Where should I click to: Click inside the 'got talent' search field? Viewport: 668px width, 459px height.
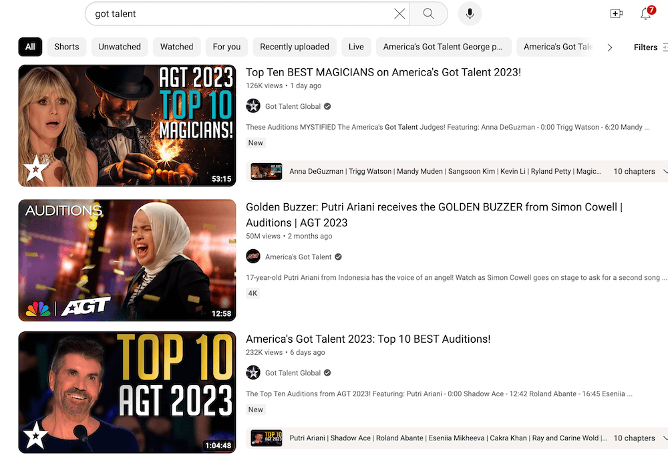(x=243, y=13)
